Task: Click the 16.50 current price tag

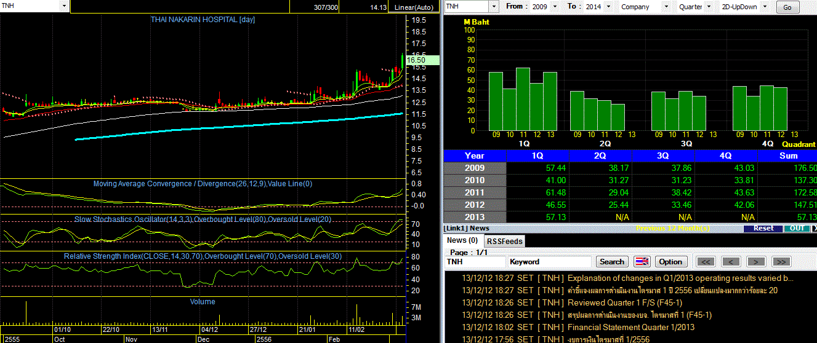Action: coord(422,60)
